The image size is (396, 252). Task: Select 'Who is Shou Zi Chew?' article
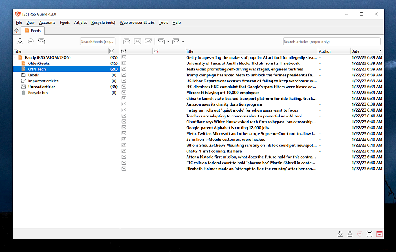(x=252, y=145)
